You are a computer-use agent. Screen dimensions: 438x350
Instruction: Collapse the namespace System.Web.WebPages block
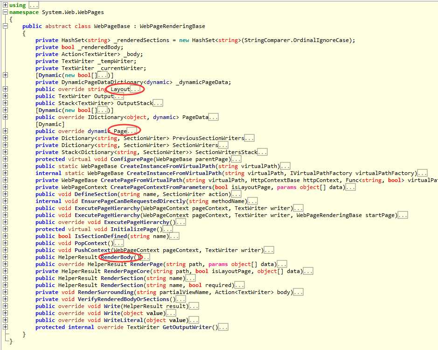click(x=5, y=12)
